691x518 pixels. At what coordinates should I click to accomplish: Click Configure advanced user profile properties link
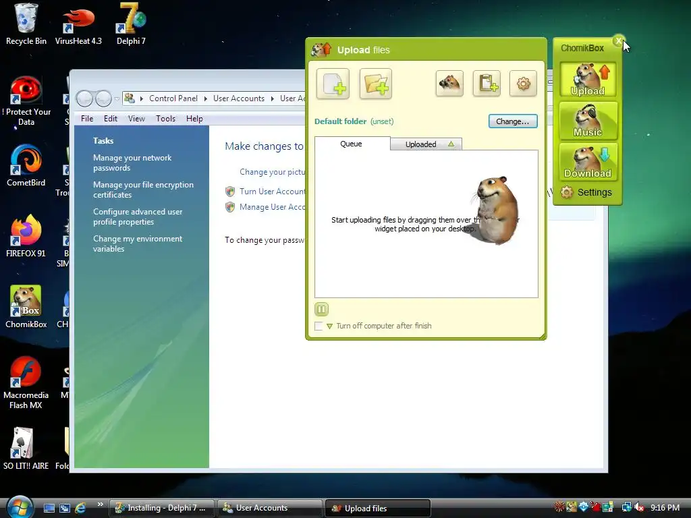[138, 217]
